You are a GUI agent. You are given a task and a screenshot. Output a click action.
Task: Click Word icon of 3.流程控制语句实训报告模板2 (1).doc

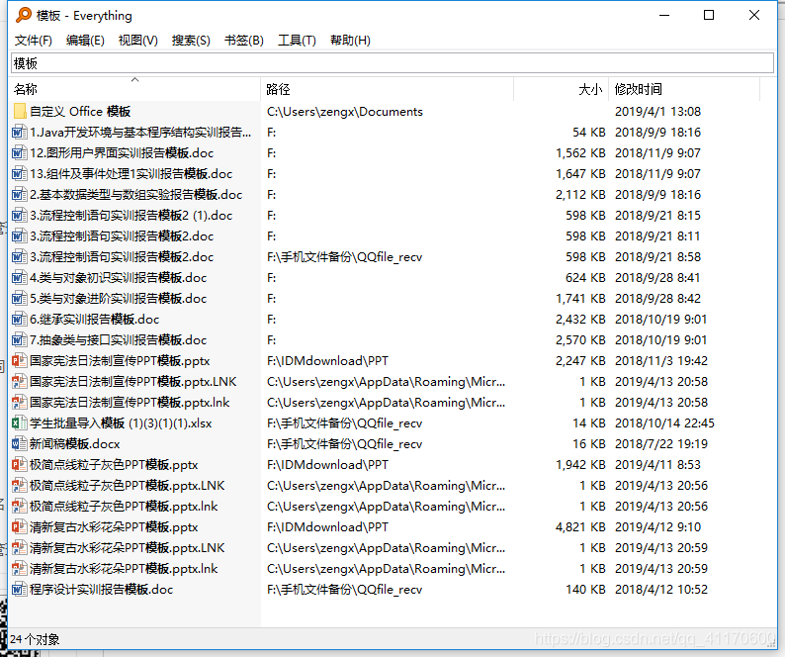click(20, 216)
